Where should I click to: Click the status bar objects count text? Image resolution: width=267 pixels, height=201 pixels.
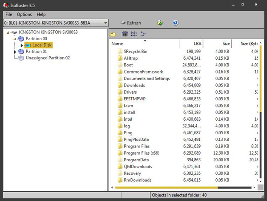[179, 195]
